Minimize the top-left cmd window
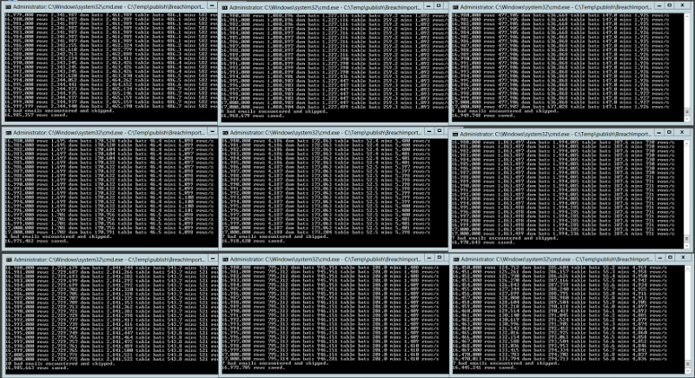The image size is (695, 378). click(212, 6)
